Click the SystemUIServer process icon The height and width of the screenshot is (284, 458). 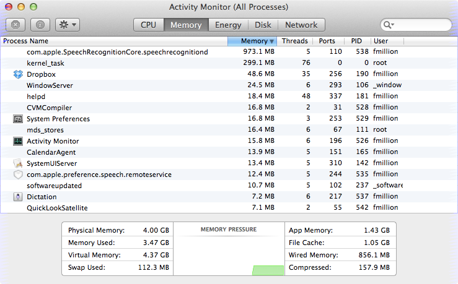pyautogui.click(x=17, y=163)
